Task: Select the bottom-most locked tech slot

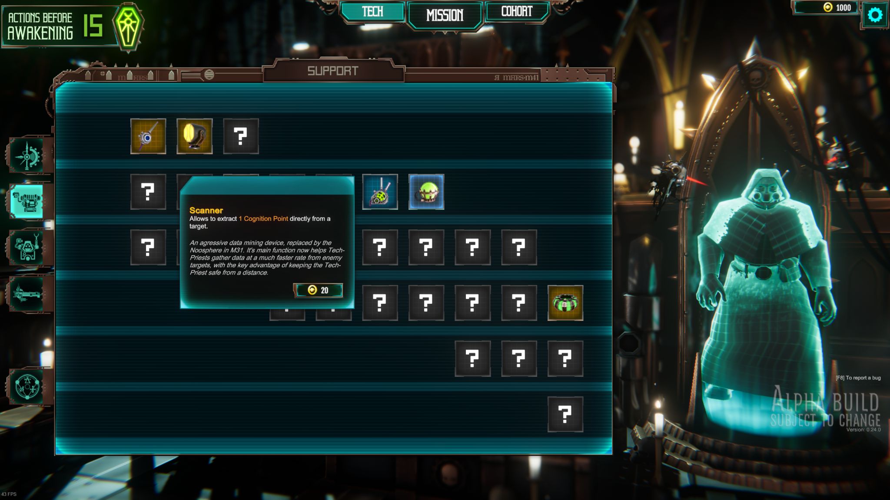Action: point(565,414)
